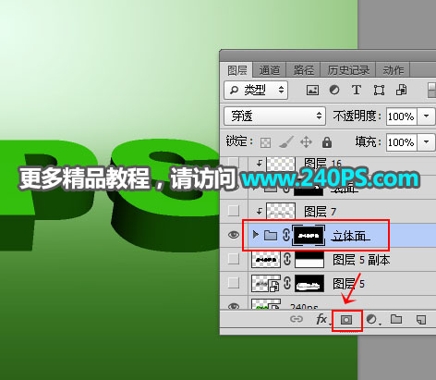Viewport: 436px width, 380px height.
Task: Show the 图层 5 layer visibility
Action: (x=234, y=283)
